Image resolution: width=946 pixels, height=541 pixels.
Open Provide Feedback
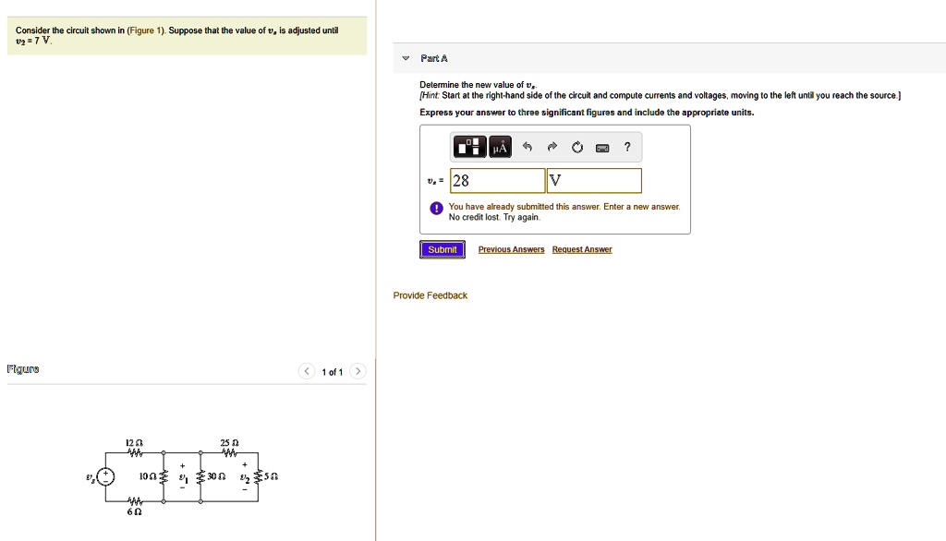[430, 295]
